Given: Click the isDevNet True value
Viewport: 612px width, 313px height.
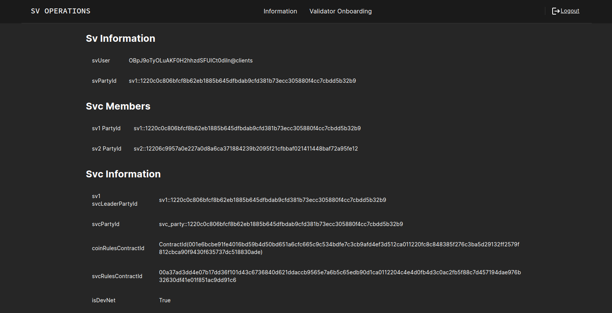Looking at the screenshot, I should tap(165, 300).
